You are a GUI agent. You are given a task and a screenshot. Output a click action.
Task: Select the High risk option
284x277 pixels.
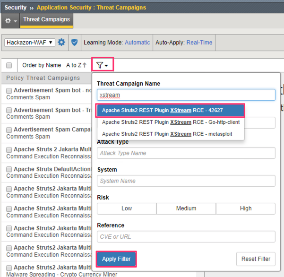246,208
